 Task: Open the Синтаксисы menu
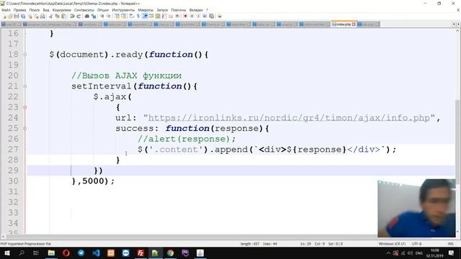[84, 10]
